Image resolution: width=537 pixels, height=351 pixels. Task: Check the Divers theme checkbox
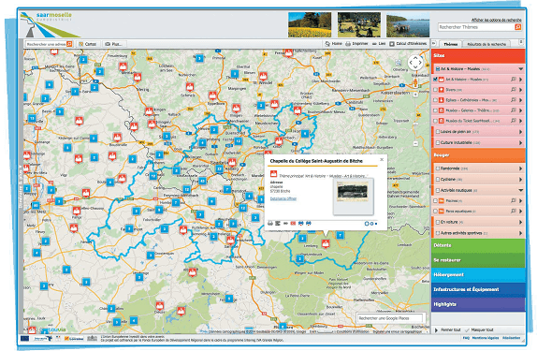tap(435, 90)
